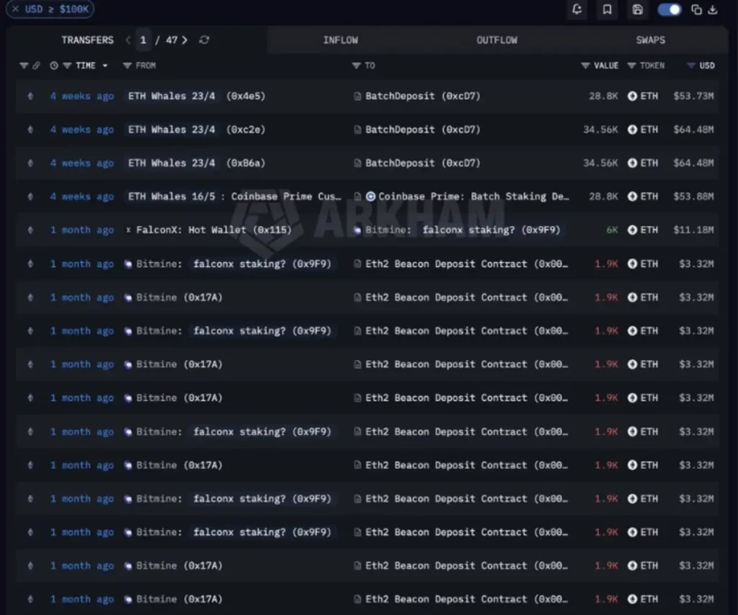Open ETH Whales 16/5 Coinbase Prime sender
Image resolution: width=738 pixels, height=615 pixels.
pyautogui.click(x=234, y=196)
